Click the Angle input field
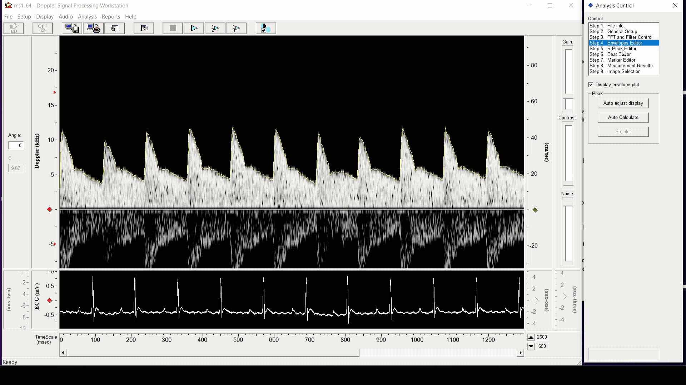Image resolution: width=686 pixels, height=385 pixels. click(x=16, y=145)
